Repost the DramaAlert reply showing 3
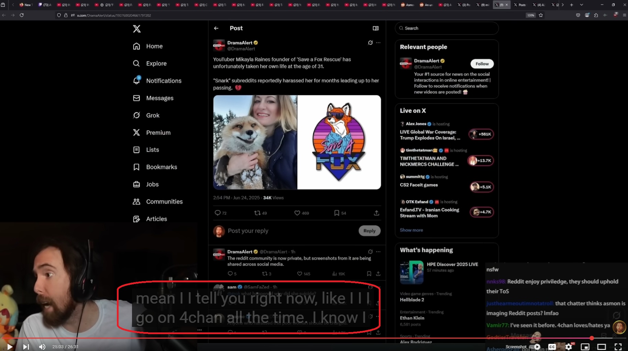628x351 pixels. pyautogui.click(x=266, y=274)
